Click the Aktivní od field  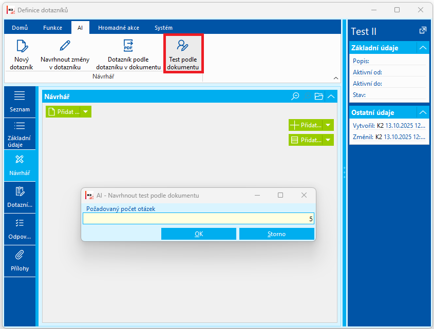[389, 72]
